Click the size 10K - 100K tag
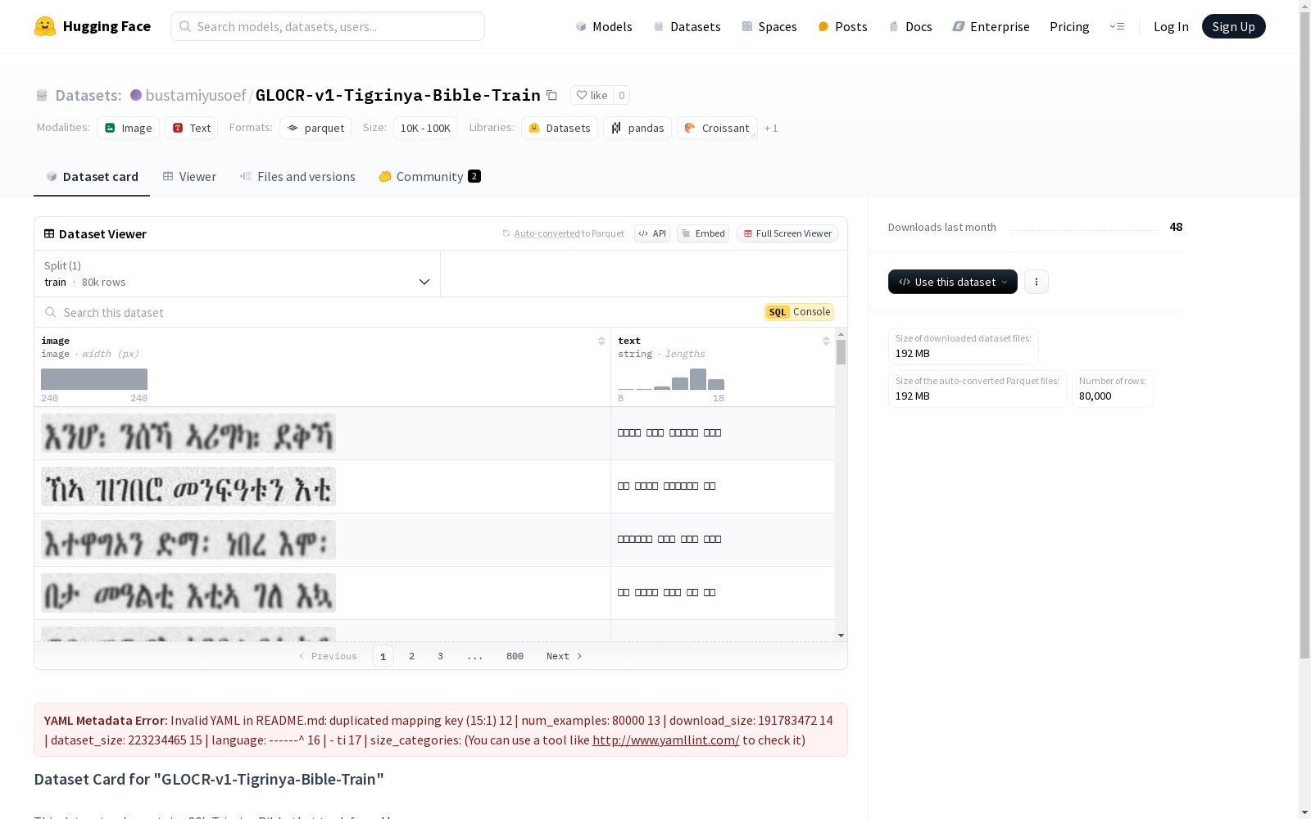This screenshot has height=819, width=1311. click(425, 128)
